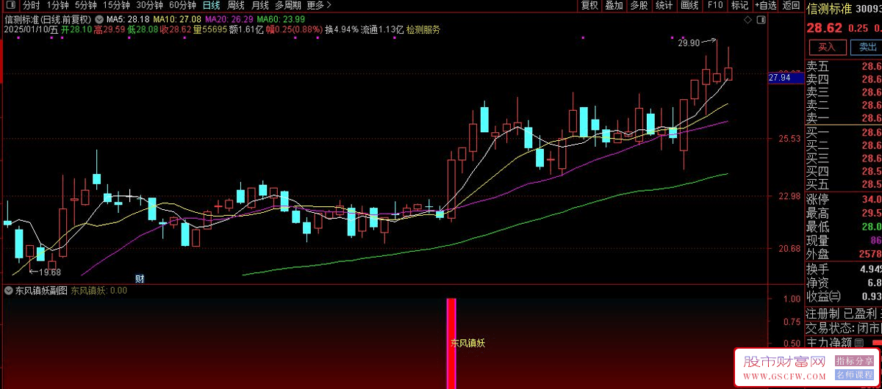Click the 检测服务 industry link
This screenshot has width=882, height=389.
pos(423,29)
